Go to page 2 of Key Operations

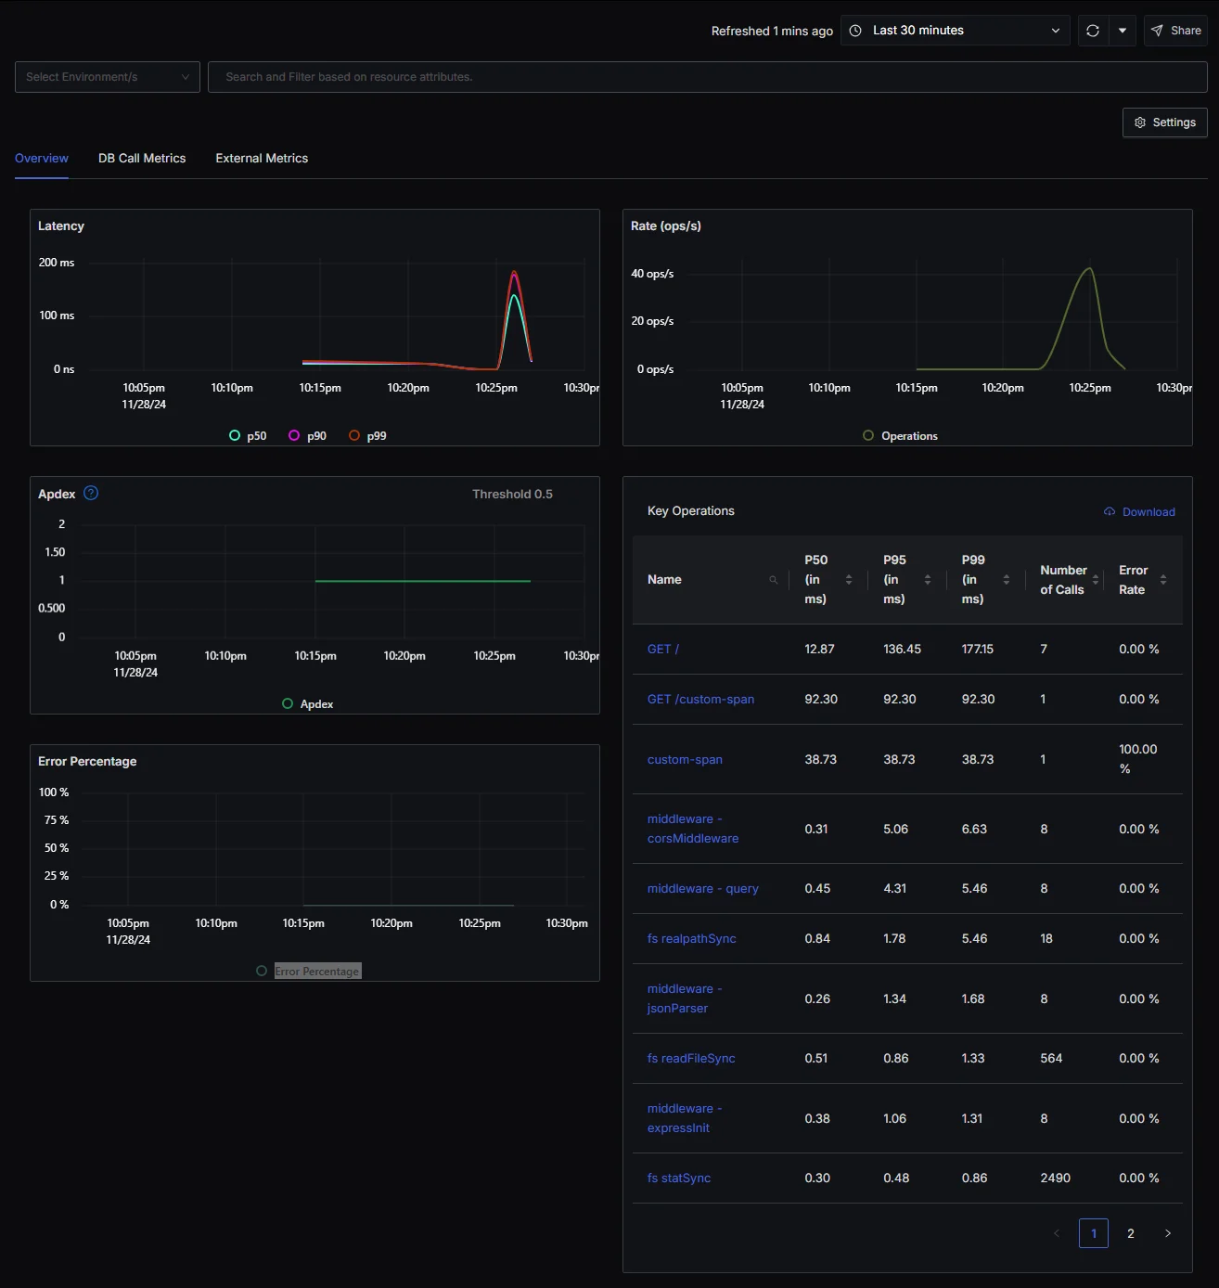click(1130, 1233)
